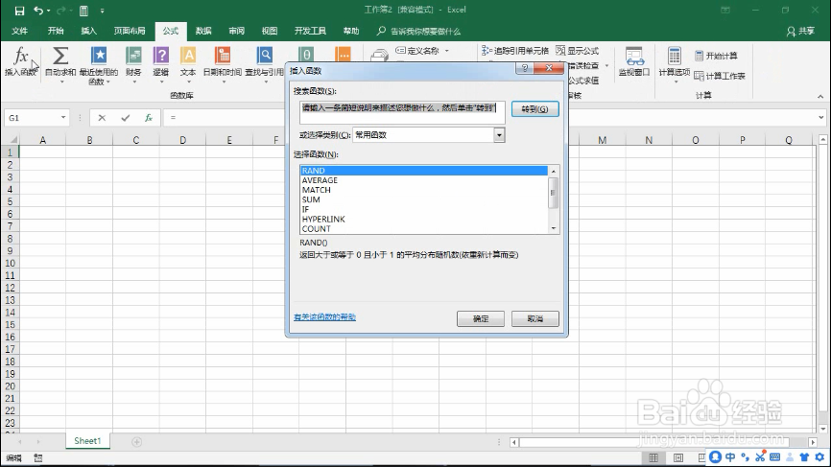The width and height of the screenshot is (831, 467).
Task: Confirm entry with checkmark in formula bar
Action: click(125, 118)
